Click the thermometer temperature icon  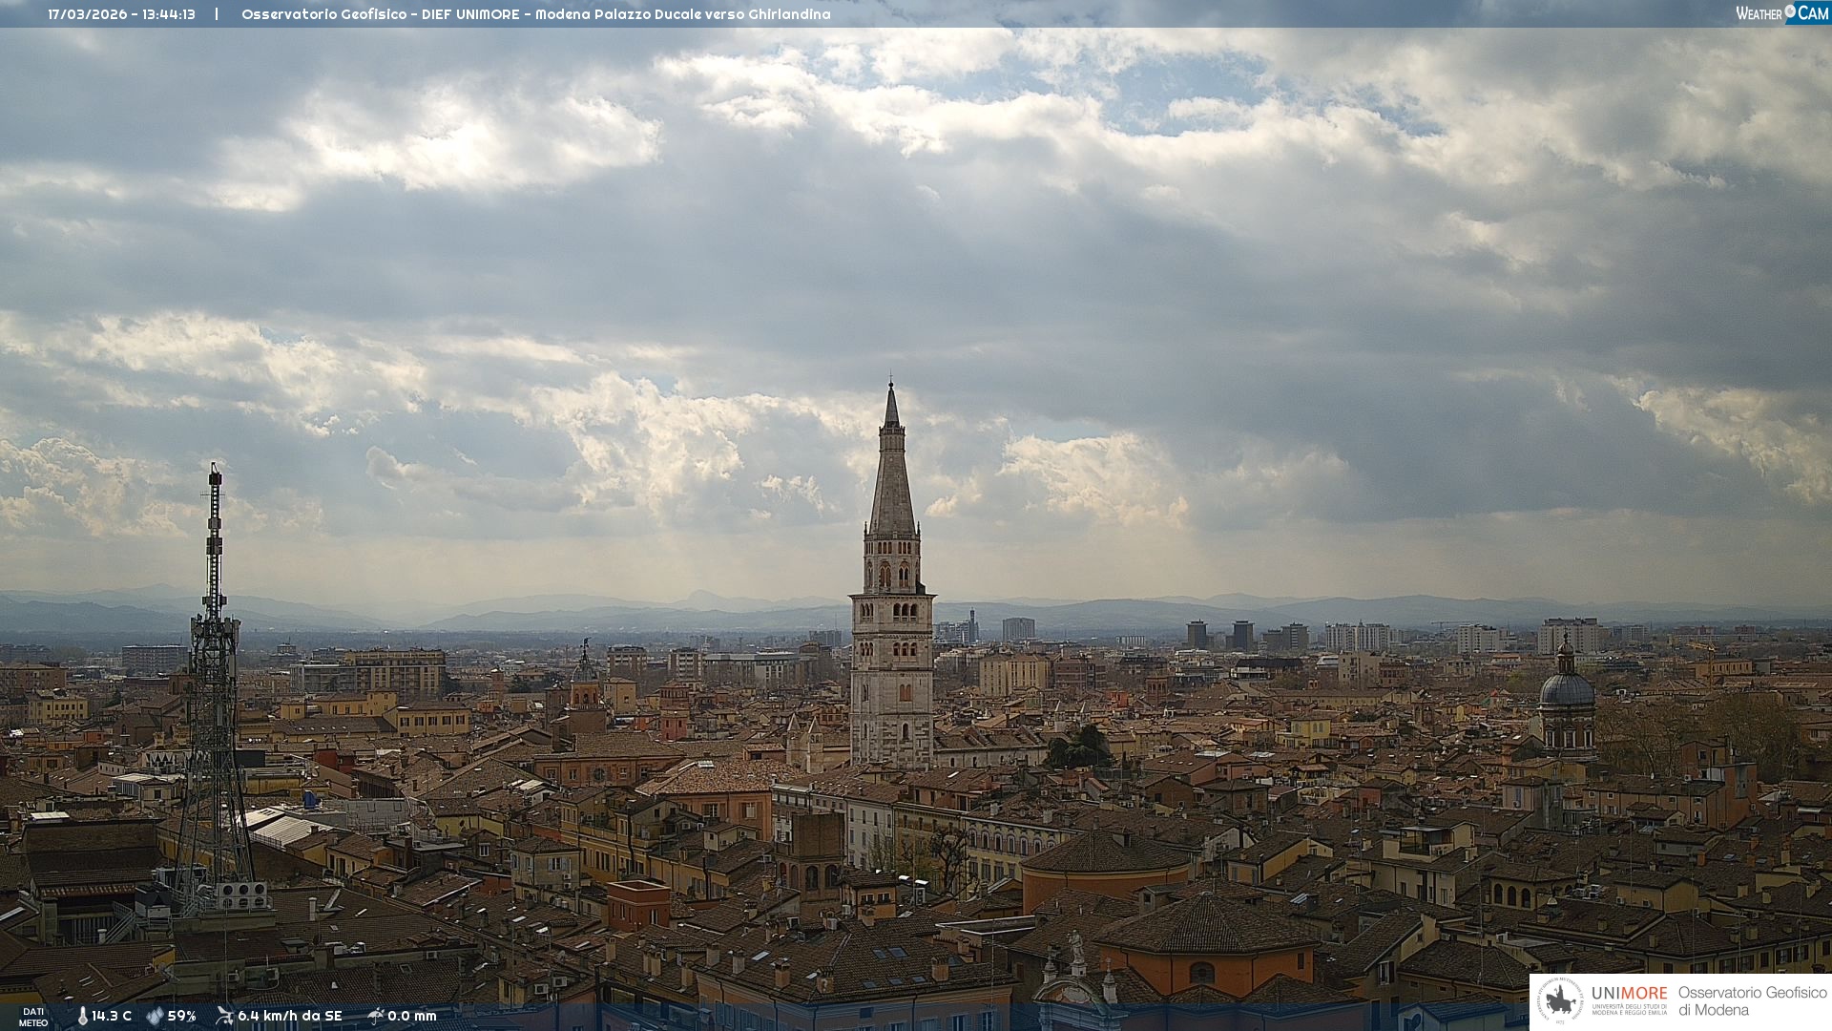click(x=82, y=1017)
